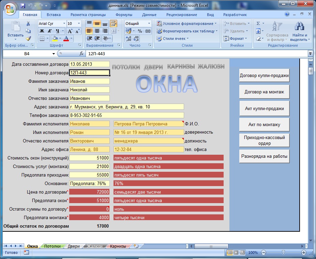Align text to top of cell
Screen dimensions: 316x259
89,24
